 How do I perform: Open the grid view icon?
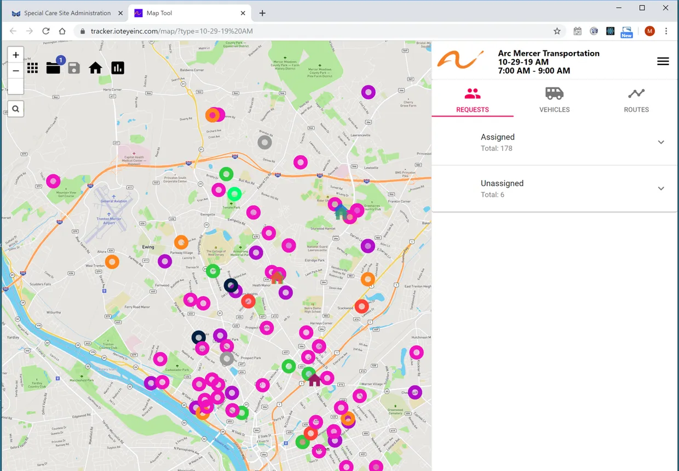coord(32,68)
